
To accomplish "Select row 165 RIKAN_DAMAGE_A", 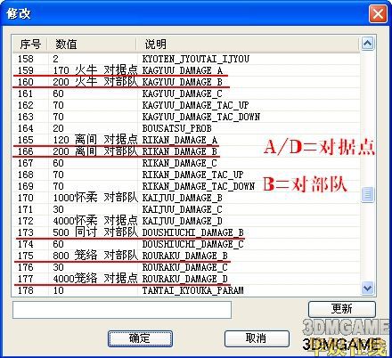I will tap(186, 140).
